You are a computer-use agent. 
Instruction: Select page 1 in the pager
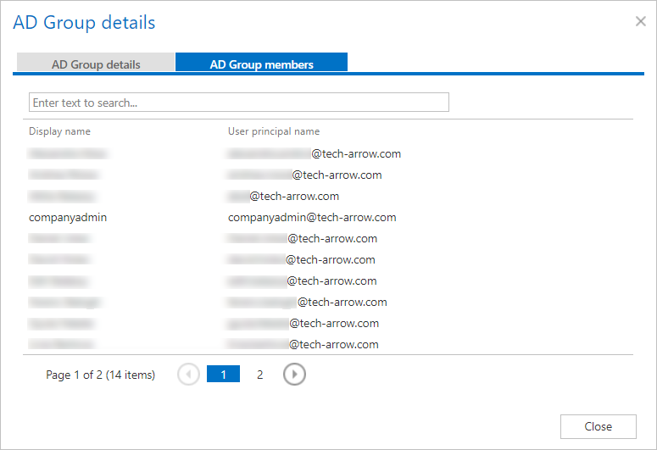point(224,375)
